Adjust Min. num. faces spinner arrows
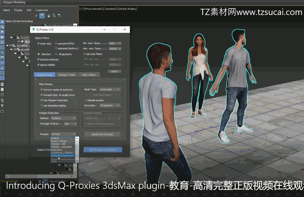The width and height of the screenshot is (304, 197). pyautogui.click(x=120, y=43)
